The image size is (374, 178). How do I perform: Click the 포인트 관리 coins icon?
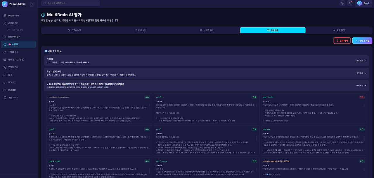coord(5,67)
